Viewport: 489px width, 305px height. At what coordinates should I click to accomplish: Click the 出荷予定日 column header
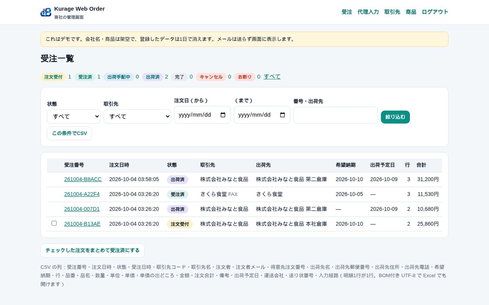tap(383, 165)
